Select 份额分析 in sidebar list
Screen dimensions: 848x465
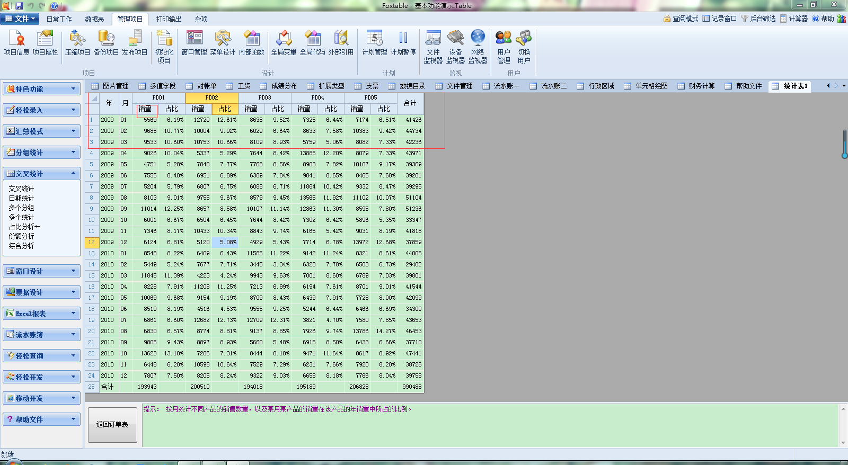[x=21, y=236]
